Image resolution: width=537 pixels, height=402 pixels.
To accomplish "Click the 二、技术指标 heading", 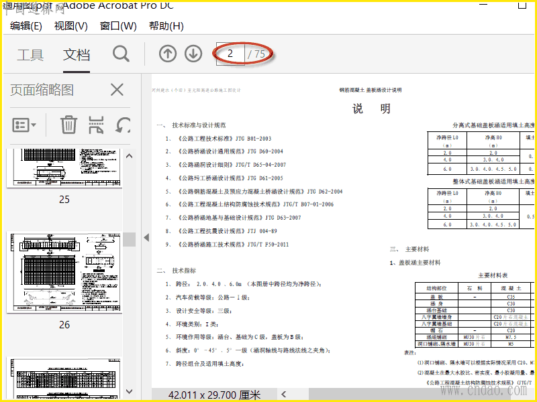I will click(177, 271).
